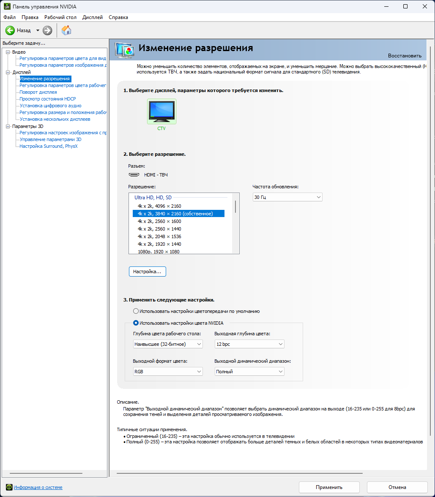Screen dimensions: 435x497
Task: Click the green Back arrow icon
Action: click(10, 30)
